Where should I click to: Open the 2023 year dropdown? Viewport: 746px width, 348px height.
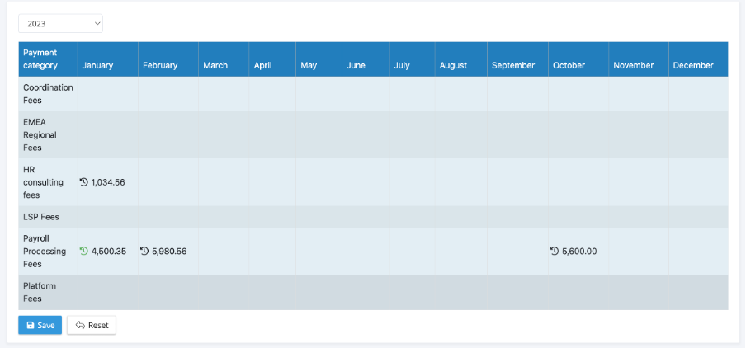click(x=60, y=23)
